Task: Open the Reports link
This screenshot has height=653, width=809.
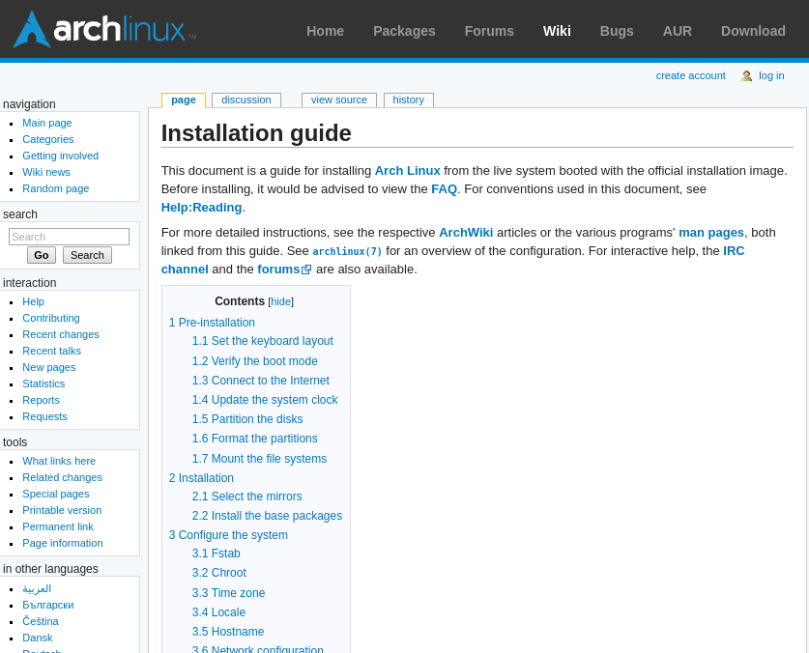Action: click(41, 400)
